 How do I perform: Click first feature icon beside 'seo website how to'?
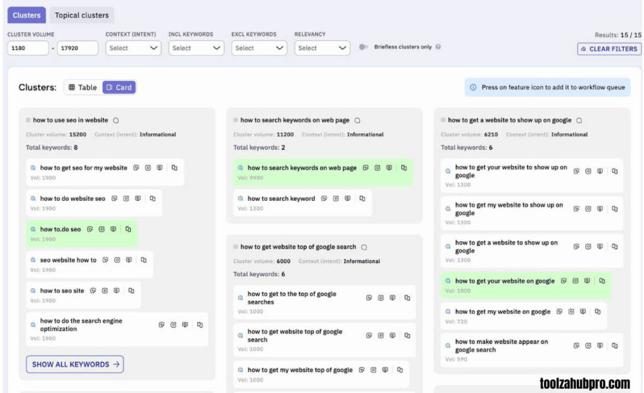pyautogui.click(x=106, y=260)
